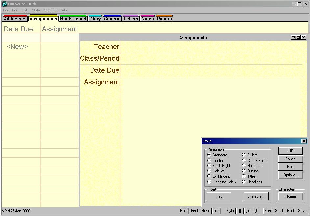
Task: Switch to the General tab
Action: tap(112, 19)
